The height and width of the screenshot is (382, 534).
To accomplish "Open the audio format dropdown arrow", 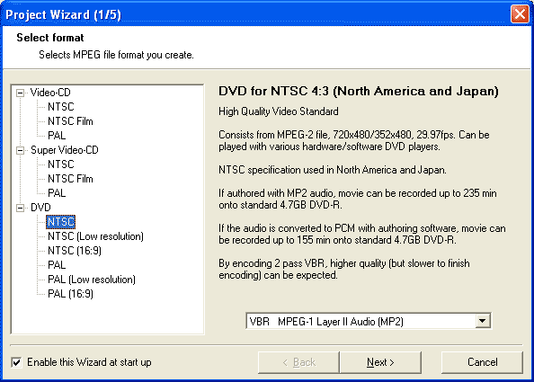I will coord(483,321).
